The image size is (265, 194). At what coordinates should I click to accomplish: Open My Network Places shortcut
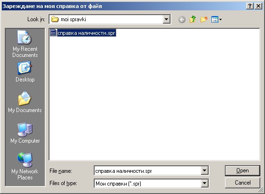pyautogui.click(x=25, y=166)
